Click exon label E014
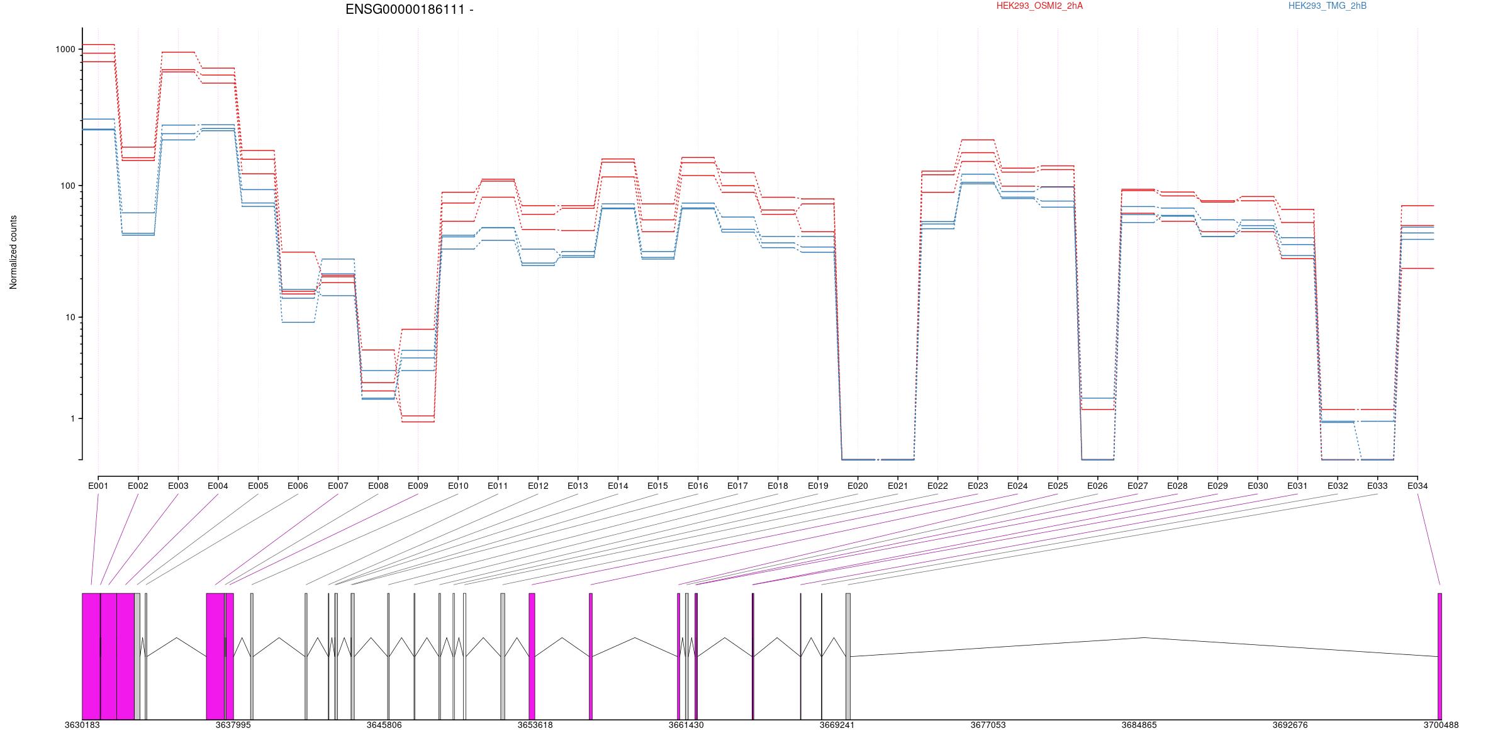This screenshot has height=755, width=1510. tap(618, 486)
